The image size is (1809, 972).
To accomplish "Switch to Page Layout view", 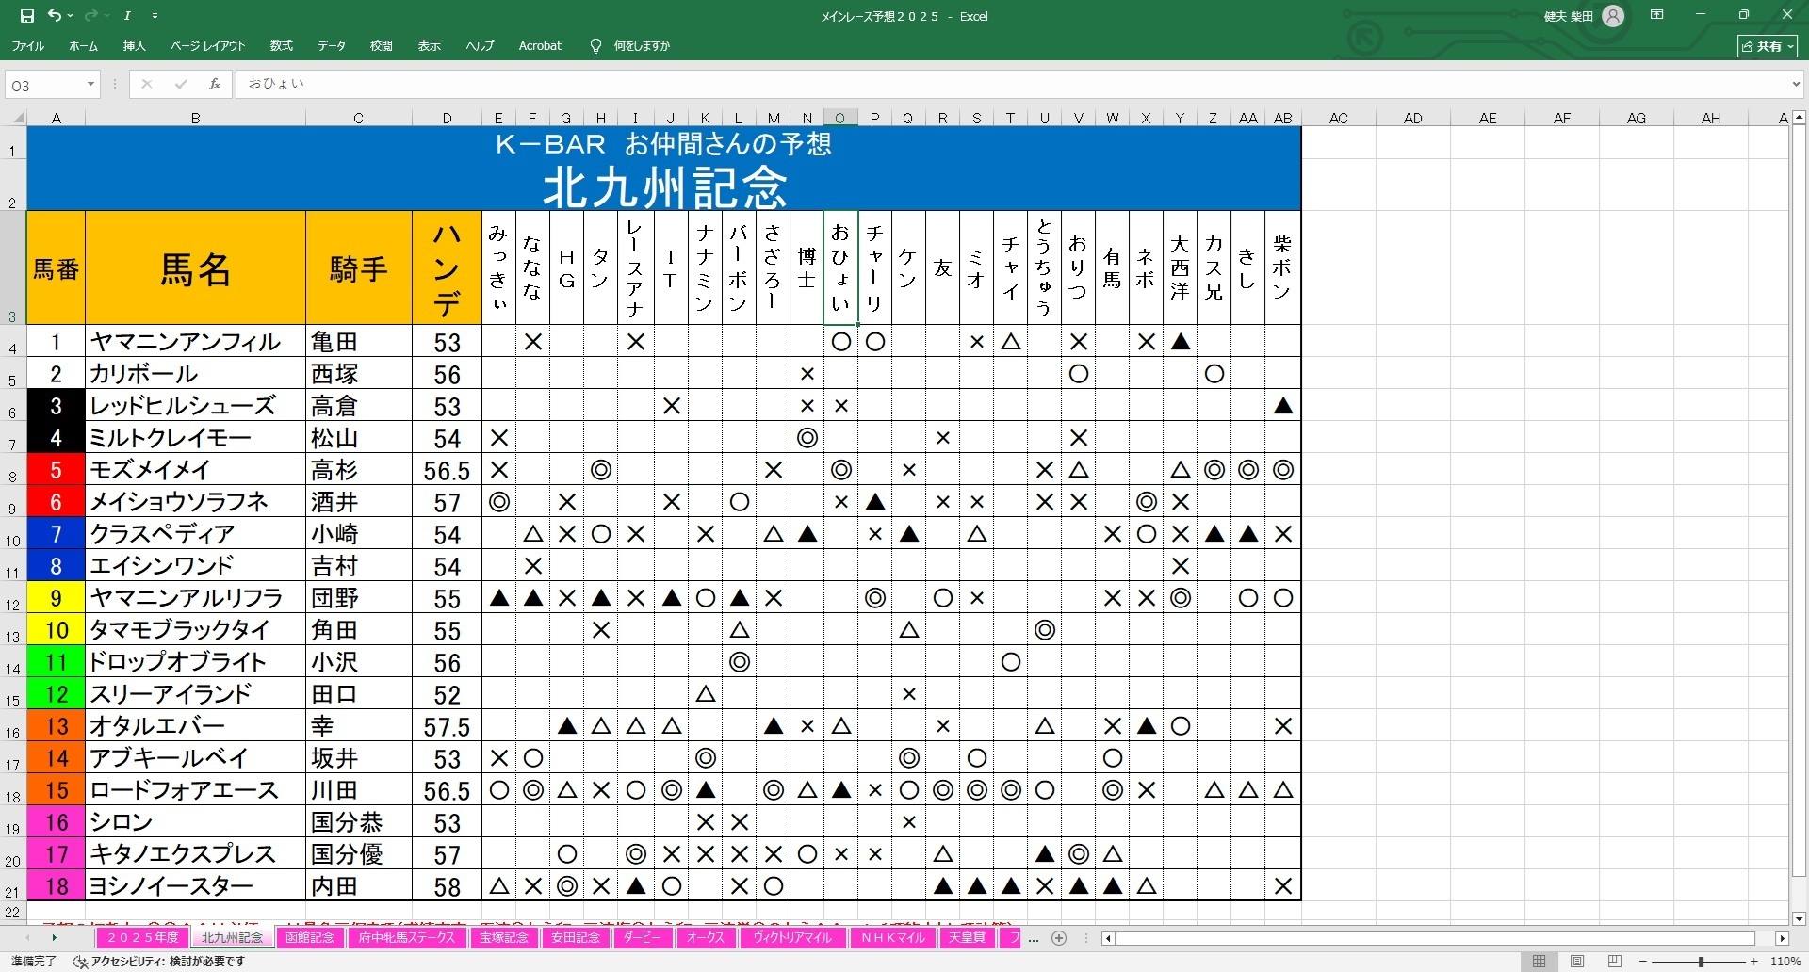I will [x=1577, y=962].
